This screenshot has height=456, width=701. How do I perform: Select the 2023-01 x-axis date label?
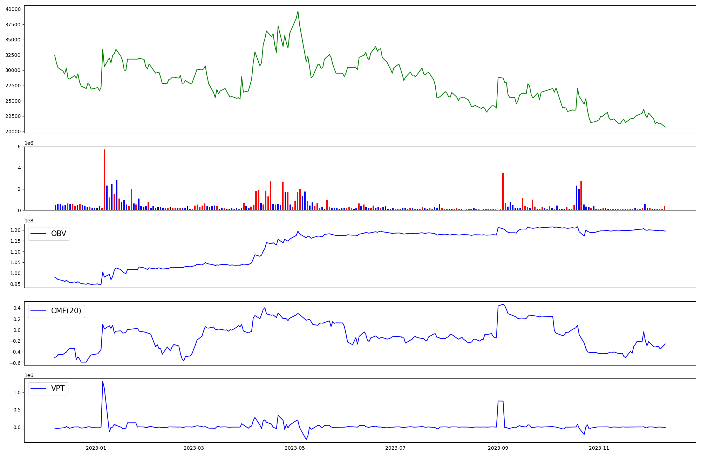coord(96,448)
